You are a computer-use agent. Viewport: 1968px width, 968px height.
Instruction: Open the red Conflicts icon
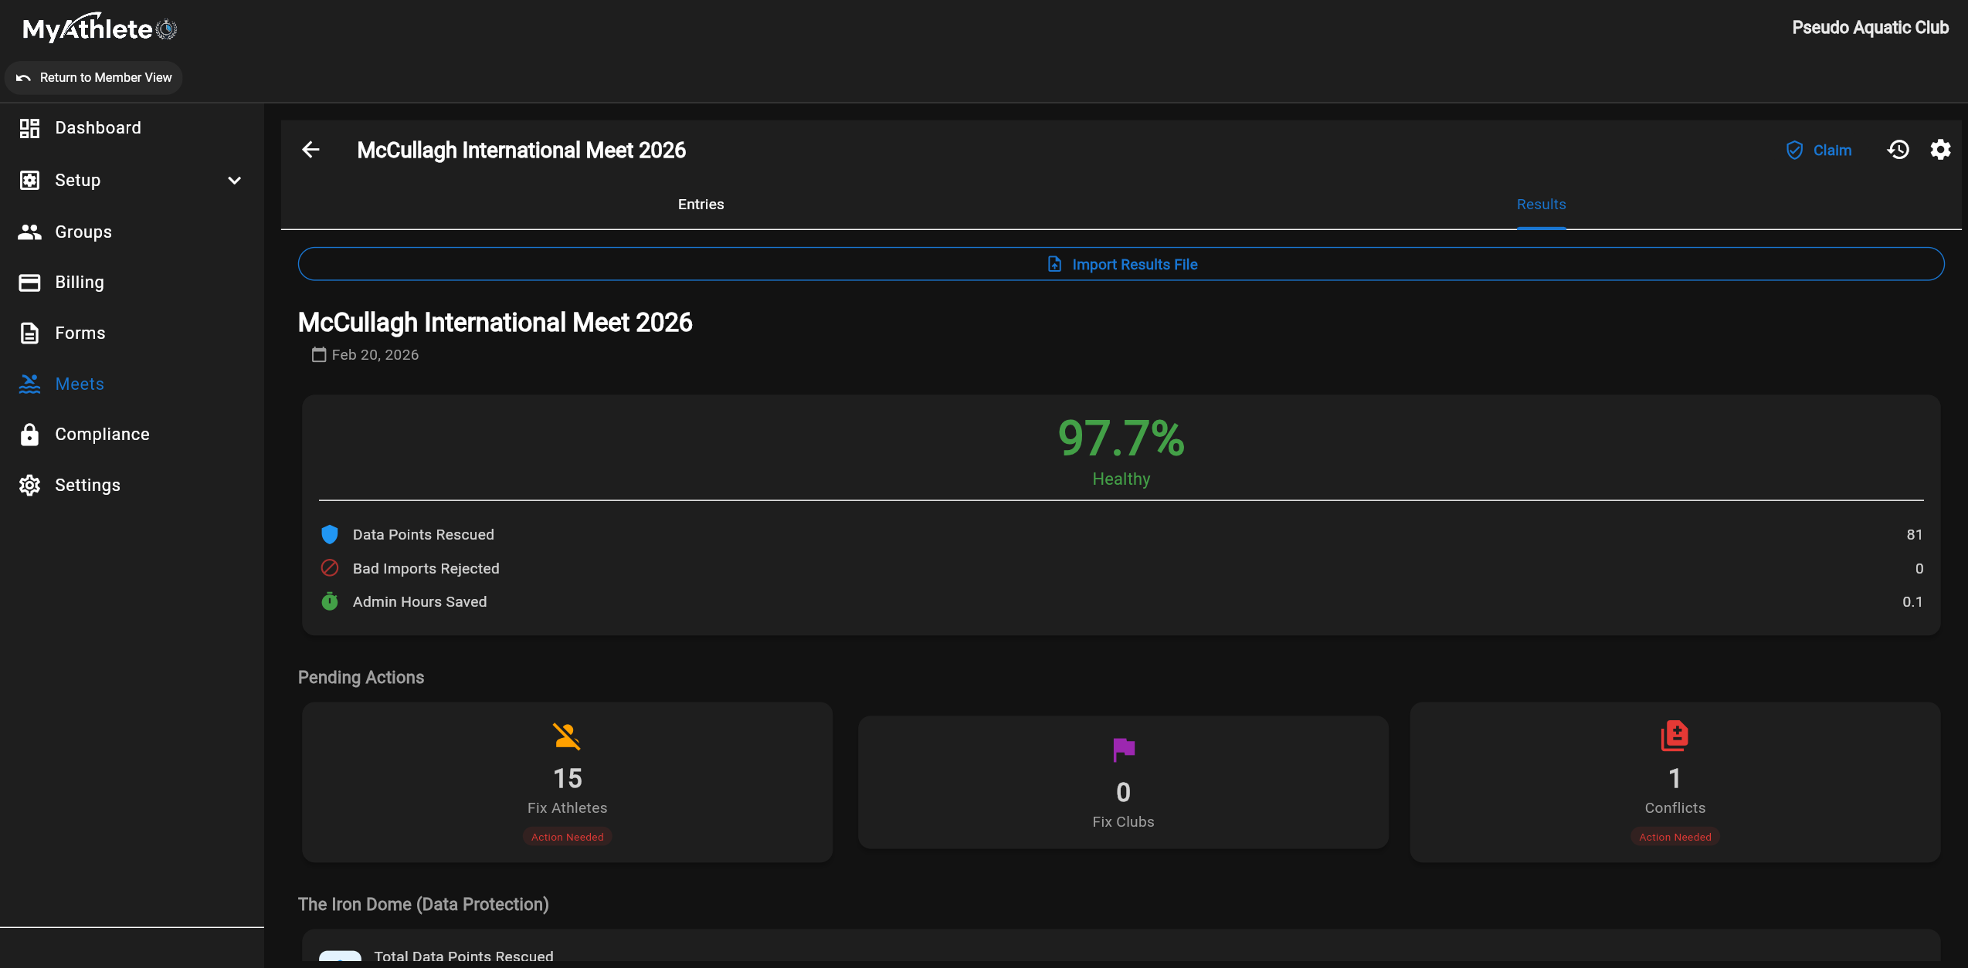[x=1674, y=736]
